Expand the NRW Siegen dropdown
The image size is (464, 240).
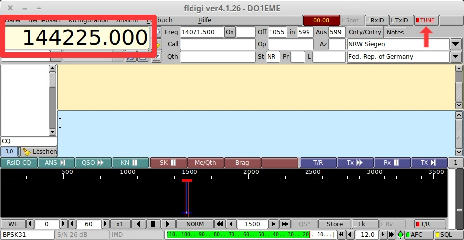[x=455, y=44]
